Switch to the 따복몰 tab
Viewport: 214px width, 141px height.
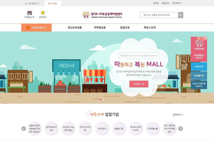coord(53,3)
